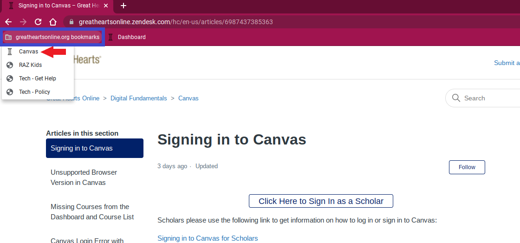Click the search magnifier icon
520x243 pixels.
click(456, 98)
